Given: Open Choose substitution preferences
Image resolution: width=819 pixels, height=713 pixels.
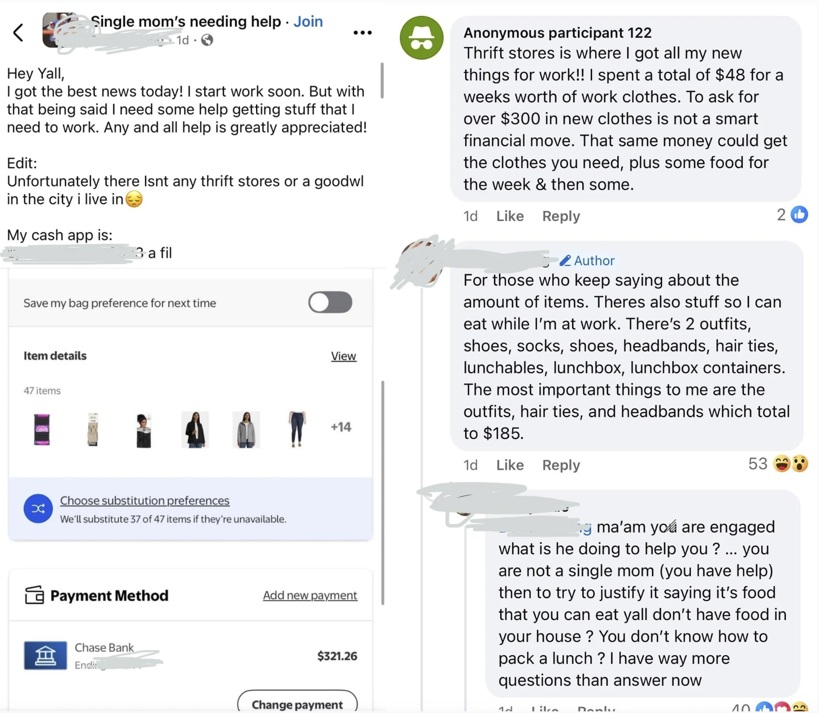Looking at the screenshot, I should coord(145,500).
